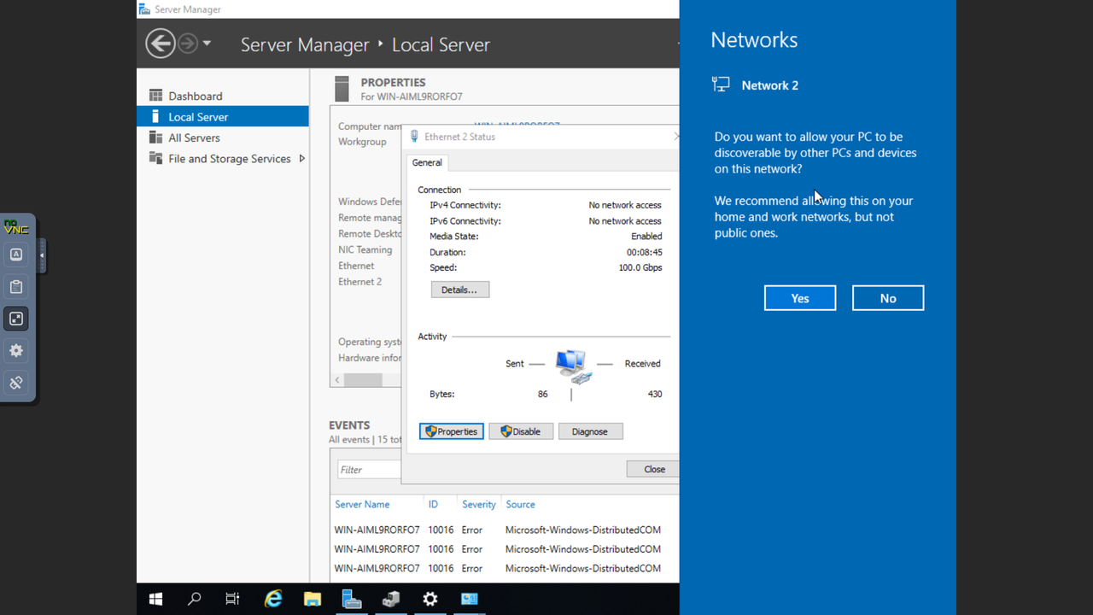Open Ethernet 2 Properties button

451,431
